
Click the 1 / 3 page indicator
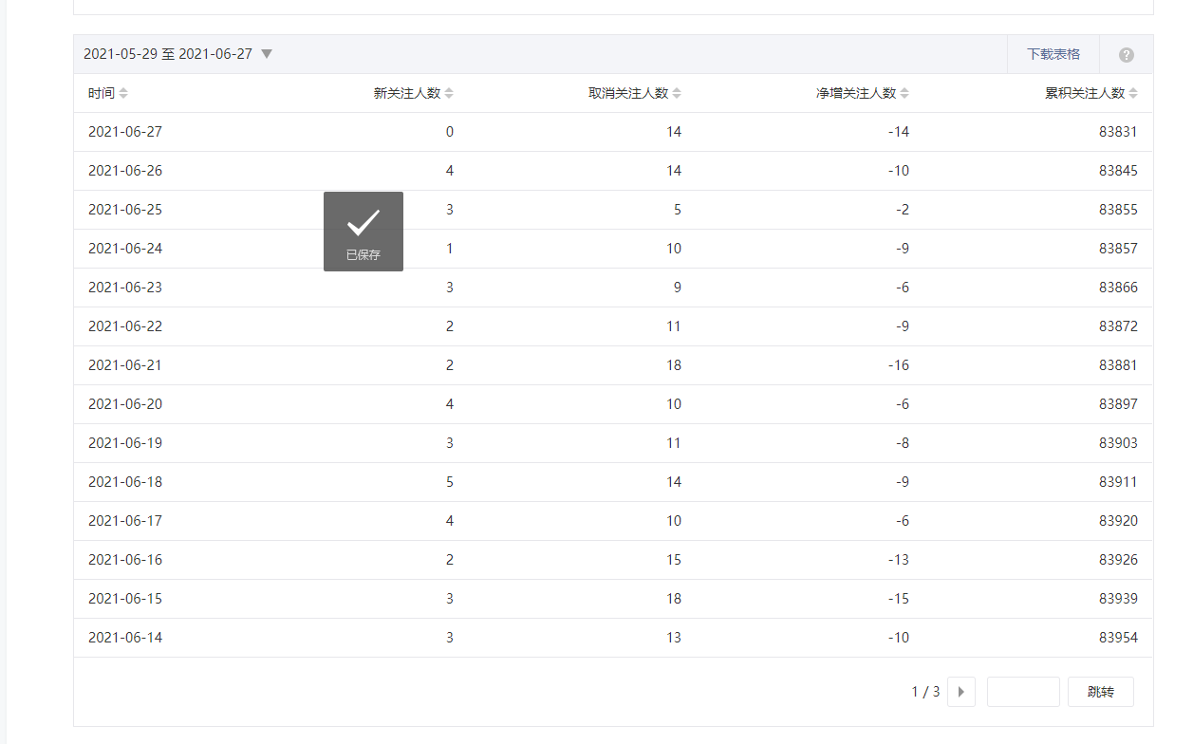tap(925, 692)
